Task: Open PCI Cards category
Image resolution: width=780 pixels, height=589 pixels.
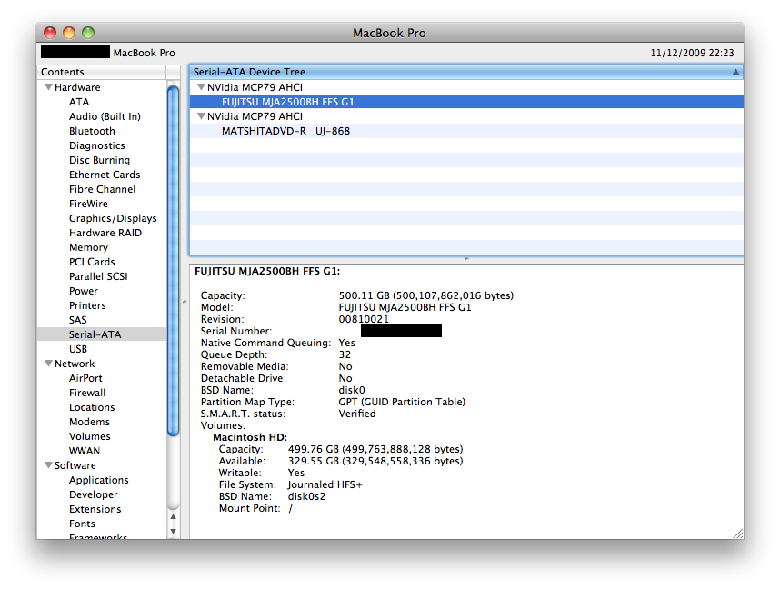Action: tap(92, 262)
